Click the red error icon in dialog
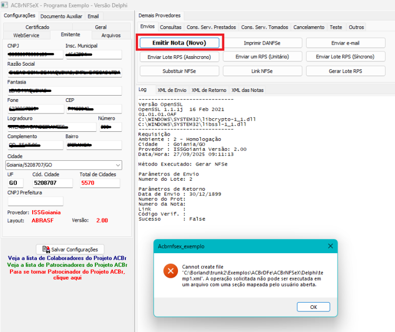The height and width of the screenshot is (332, 395). coord(171,271)
